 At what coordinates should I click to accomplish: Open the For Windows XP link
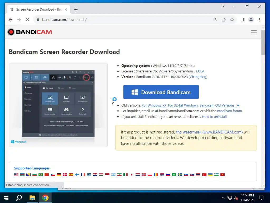(x=154, y=105)
